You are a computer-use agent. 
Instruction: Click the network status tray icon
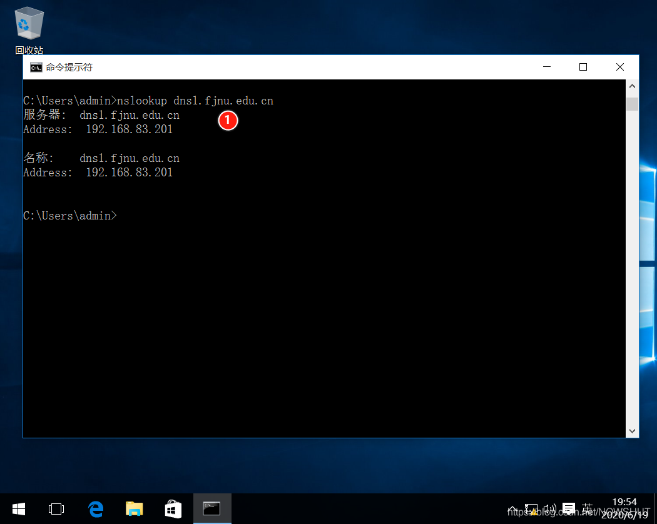[531, 509]
